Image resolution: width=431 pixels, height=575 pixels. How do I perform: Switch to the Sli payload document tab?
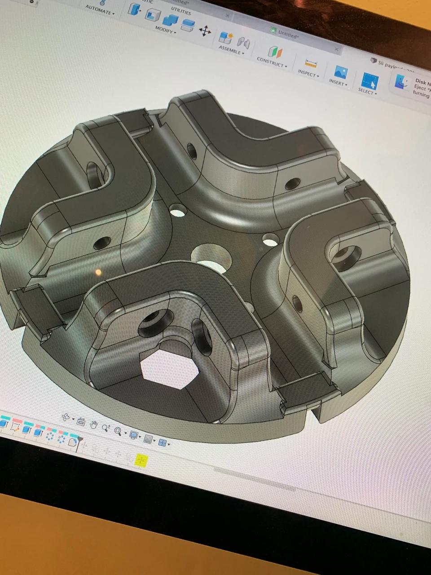(x=395, y=66)
